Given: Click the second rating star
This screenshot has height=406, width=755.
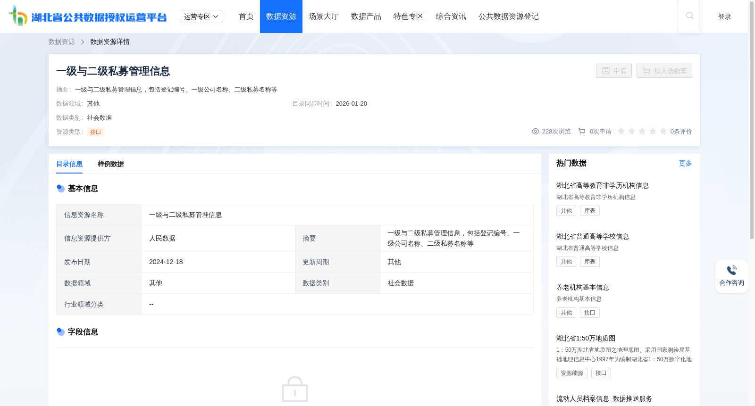Looking at the screenshot, I should (x=632, y=131).
